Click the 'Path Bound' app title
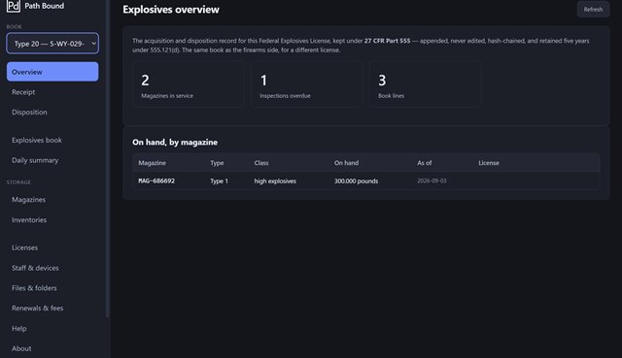622x358 pixels. click(x=45, y=6)
